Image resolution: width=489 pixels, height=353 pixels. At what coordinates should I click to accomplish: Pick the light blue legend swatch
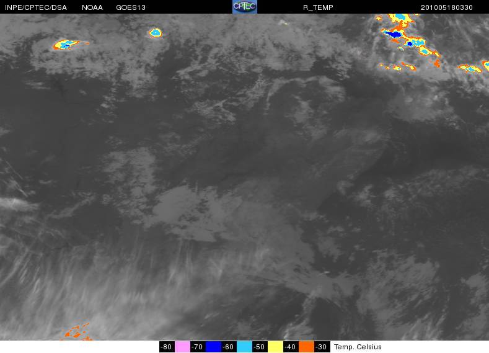click(244, 347)
